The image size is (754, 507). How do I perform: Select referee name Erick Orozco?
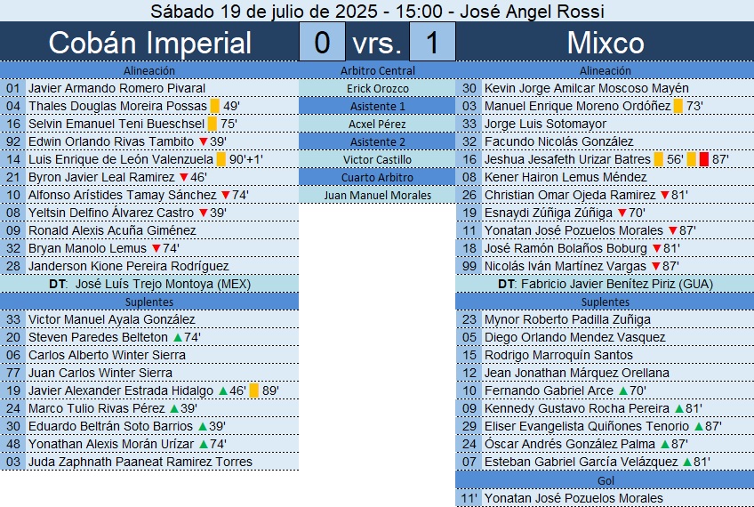pos(377,88)
